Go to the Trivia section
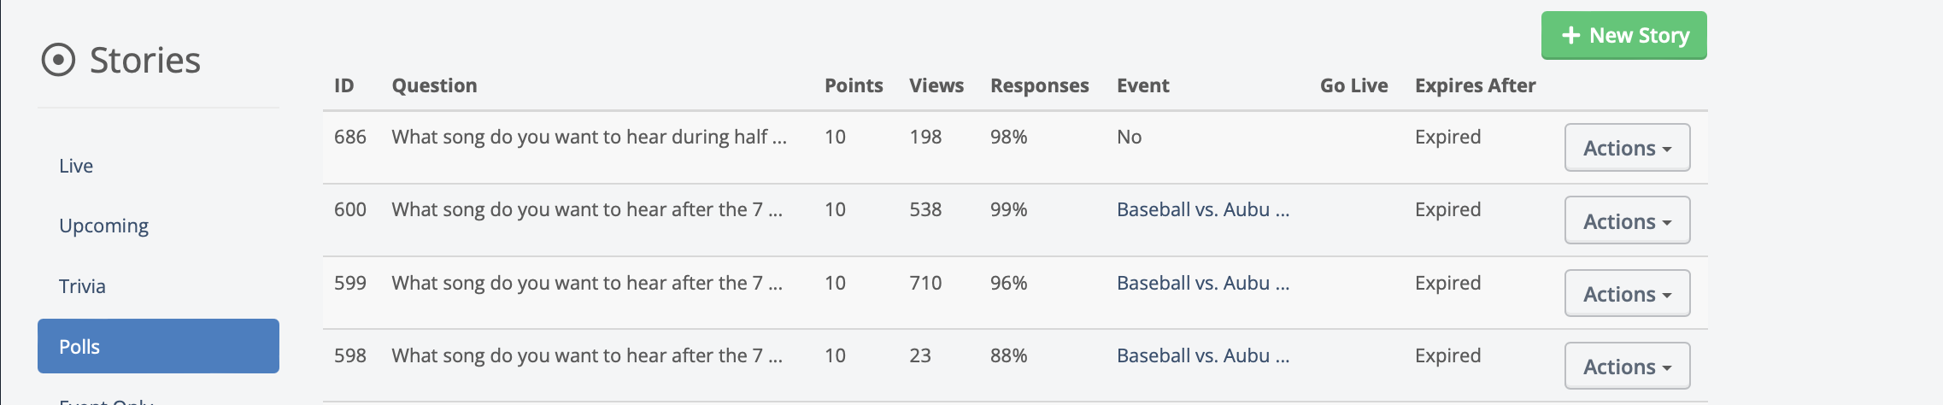Viewport: 1943px width, 405px height. [x=82, y=286]
